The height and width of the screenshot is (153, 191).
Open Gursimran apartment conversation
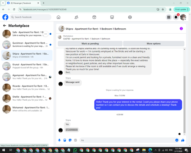tap(27, 45)
